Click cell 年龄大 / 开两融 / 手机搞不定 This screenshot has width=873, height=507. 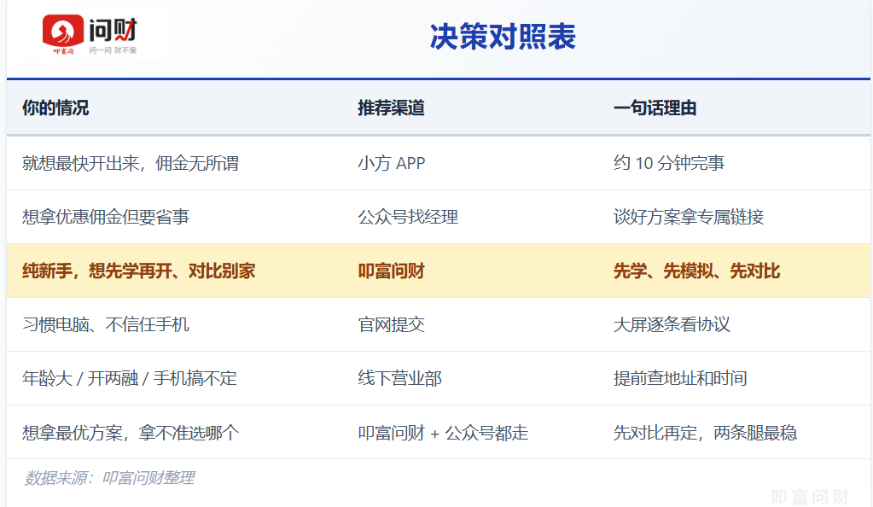pyautogui.click(x=130, y=378)
